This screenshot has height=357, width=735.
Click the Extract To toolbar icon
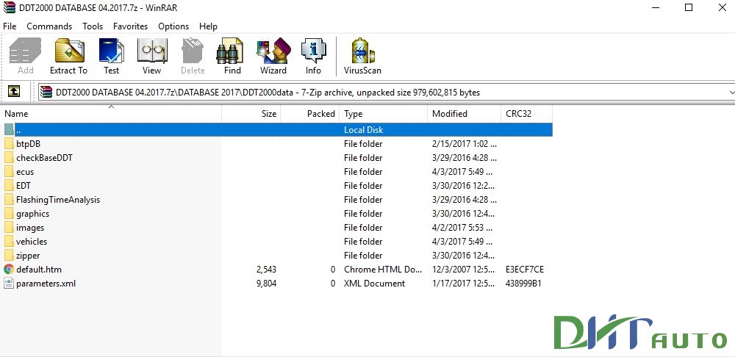[x=69, y=50]
